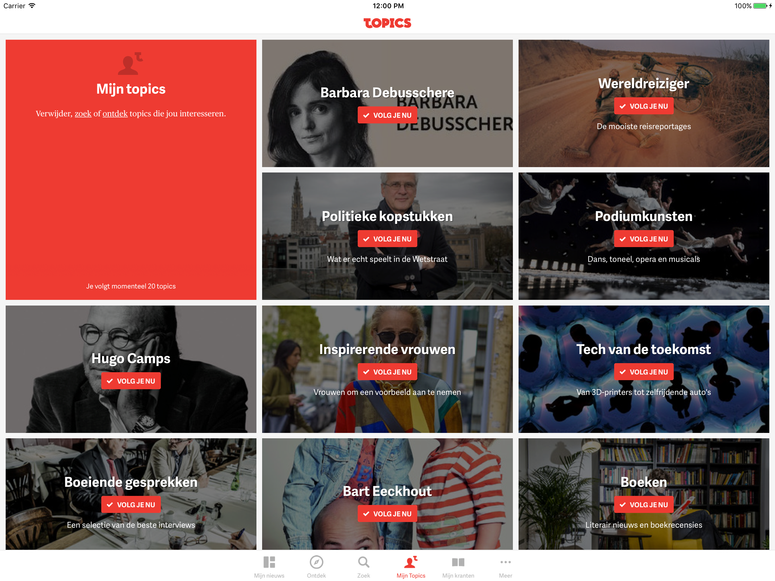Toggle VOLG JE NU on Politieke kopstukken
This screenshot has height=581, width=775.
coord(387,239)
